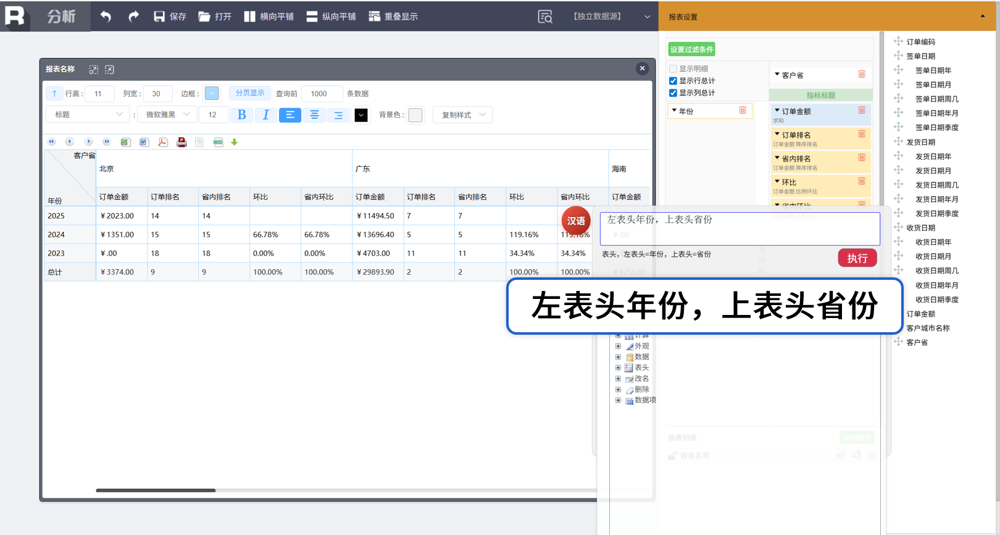Click 横向平铺 in the top menu
Viewport: 1000px width, 535px height.
(269, 17)
